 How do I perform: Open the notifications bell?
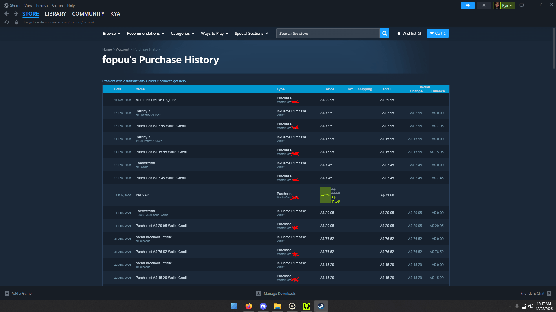[484, 5]
